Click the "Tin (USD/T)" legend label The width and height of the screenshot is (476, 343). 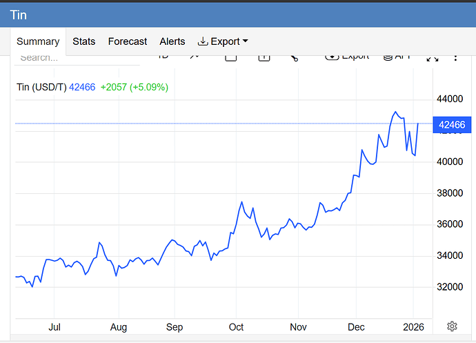pos(41,87)
